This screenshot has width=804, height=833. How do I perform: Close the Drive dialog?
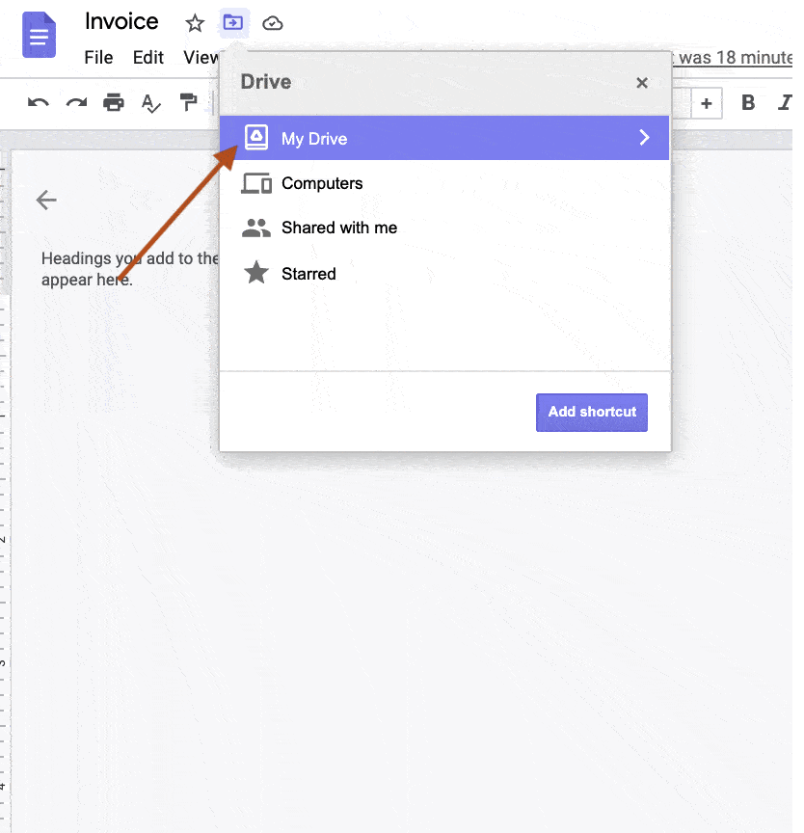point(642,83)
